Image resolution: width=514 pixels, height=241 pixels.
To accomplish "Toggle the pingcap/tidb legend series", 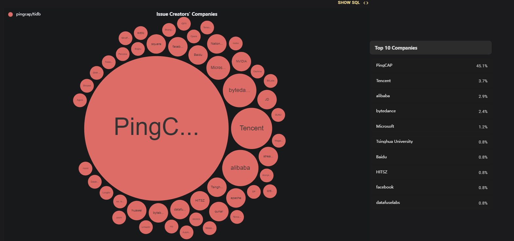I will 28,14.
